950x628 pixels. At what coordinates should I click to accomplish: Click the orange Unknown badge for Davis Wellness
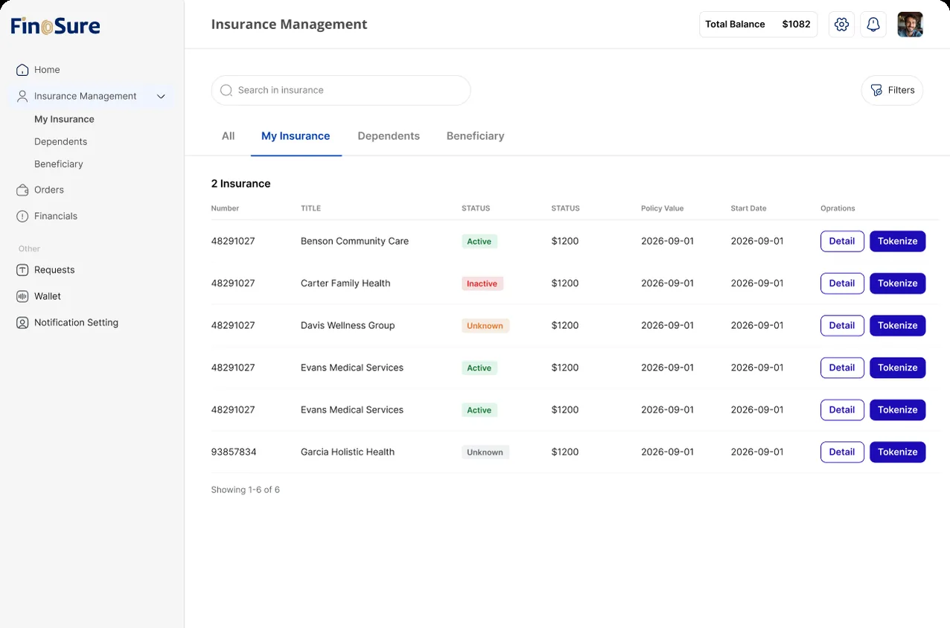coord(485,326)
